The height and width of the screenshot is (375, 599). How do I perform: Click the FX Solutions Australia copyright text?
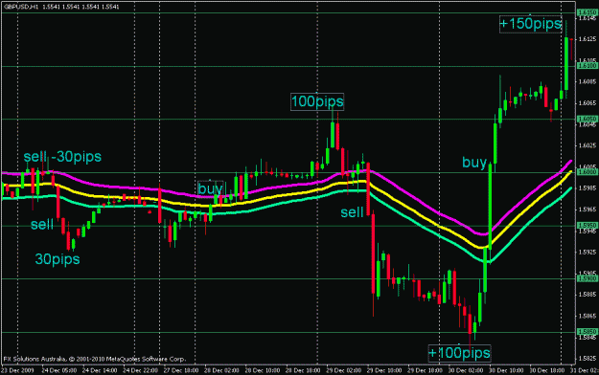[x=94, y=359]
